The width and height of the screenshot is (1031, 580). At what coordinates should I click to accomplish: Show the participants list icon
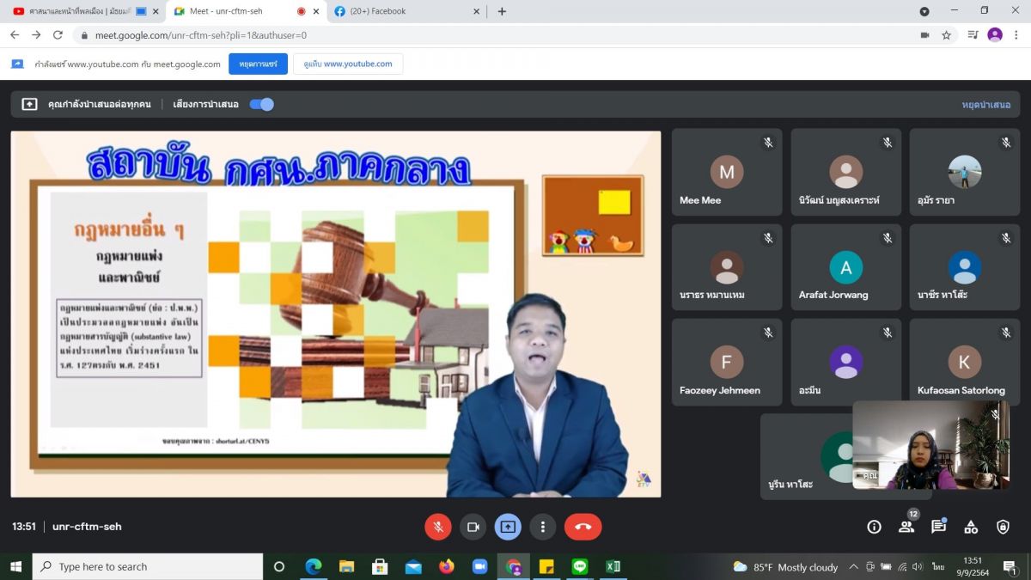click(x=906, y=527)
